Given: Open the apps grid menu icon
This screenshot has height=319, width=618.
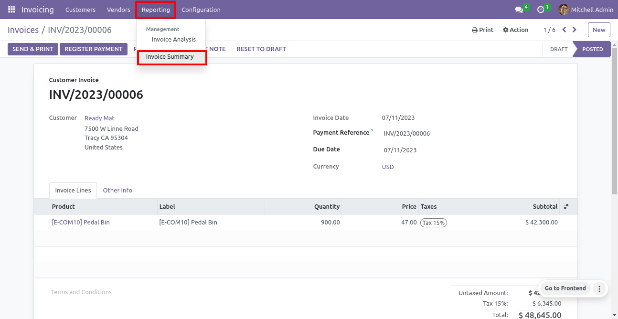Looking at the screenshot, I should [11, 10].
